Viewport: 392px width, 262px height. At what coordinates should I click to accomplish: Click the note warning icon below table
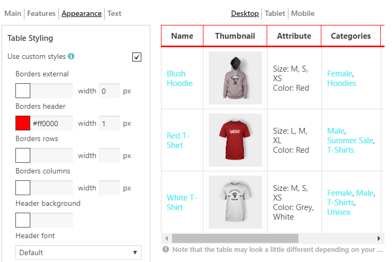click(x=166, y=249)
